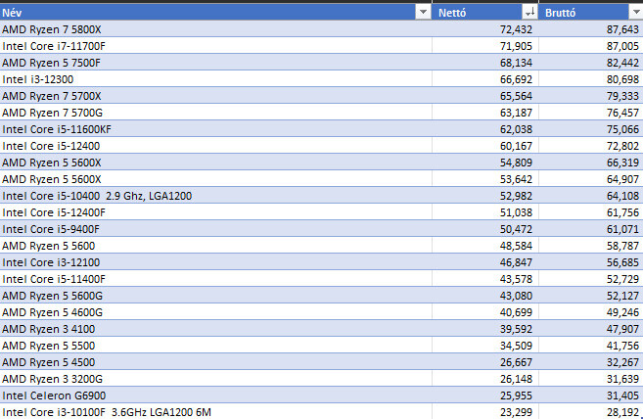
Task: Select the AMD Ryzen 5 4500 cell
Action: [x=215, y=362]
